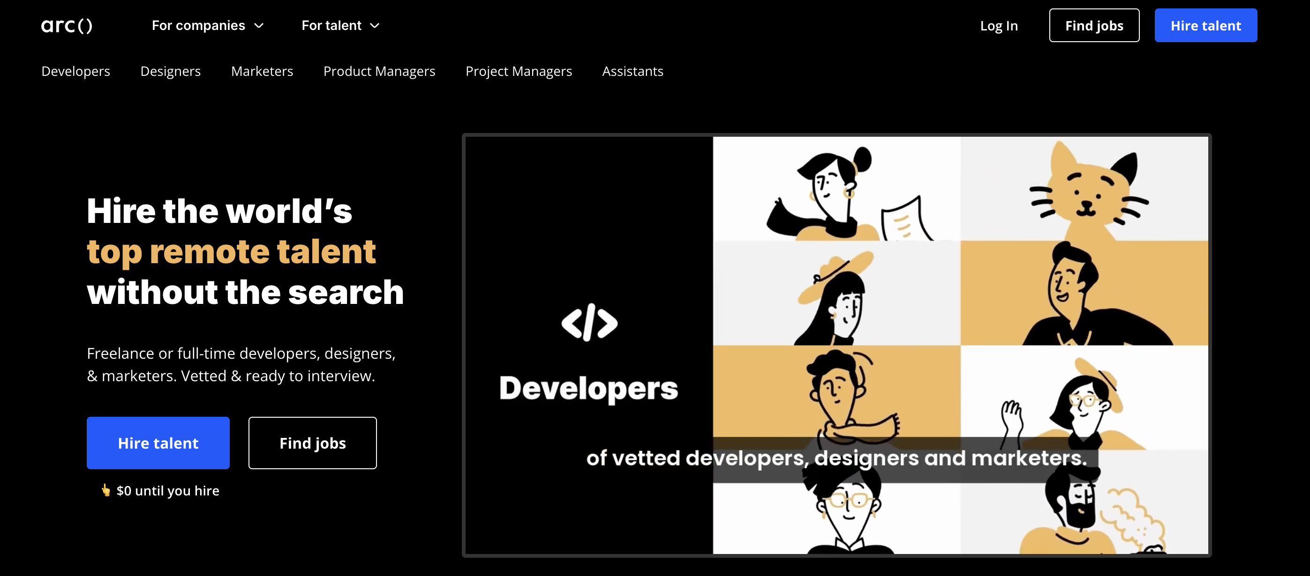Click the Find jobs button in the header
Screen dimensions: 1310x576
click(1094, 25)
